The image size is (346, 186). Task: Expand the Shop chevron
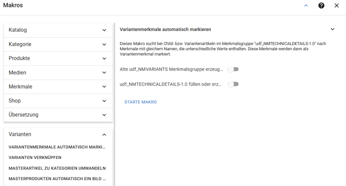(104, 101)
